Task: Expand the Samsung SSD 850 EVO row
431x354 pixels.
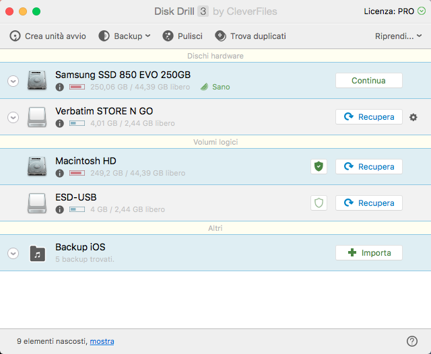Action: pyautogui.click(x=13, y=81)
